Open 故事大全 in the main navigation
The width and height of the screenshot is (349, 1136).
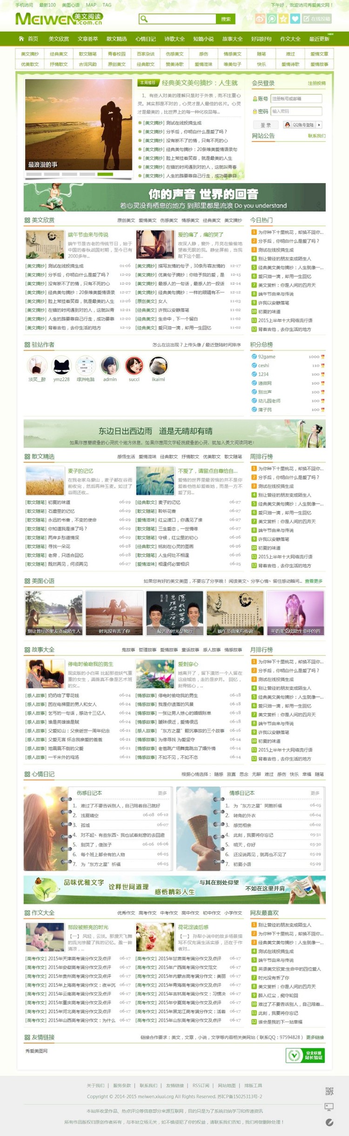(x=232, y=39)
